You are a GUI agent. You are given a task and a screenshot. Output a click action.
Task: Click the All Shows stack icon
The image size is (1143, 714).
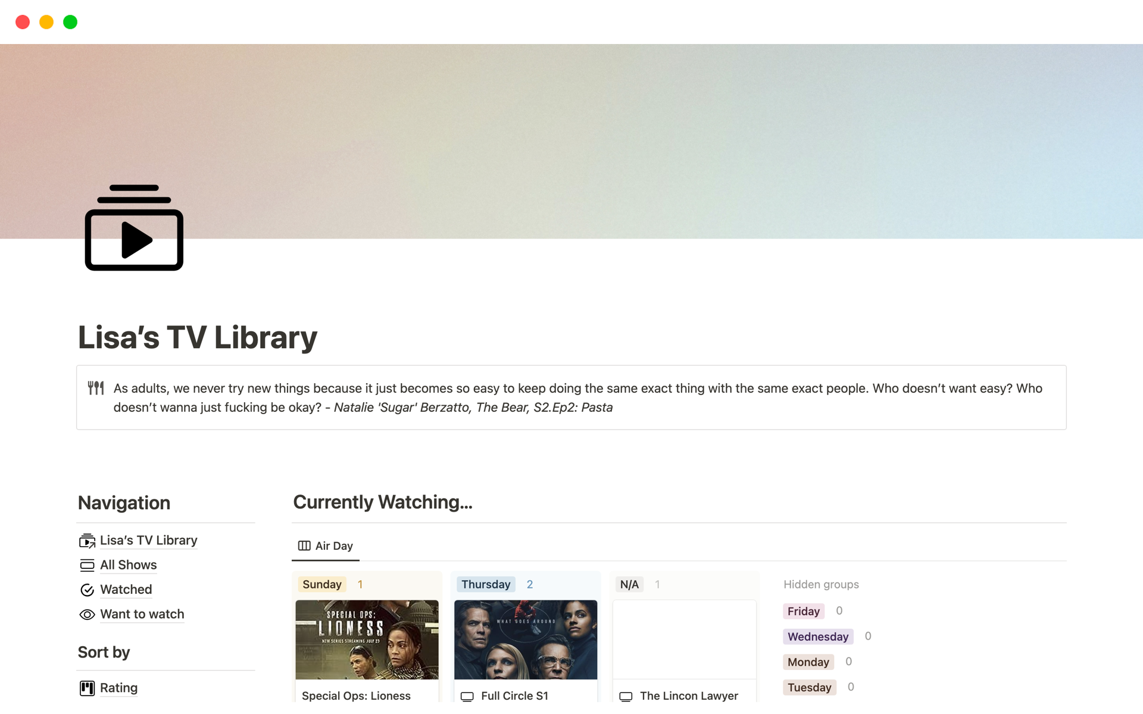tap(87, 565)
